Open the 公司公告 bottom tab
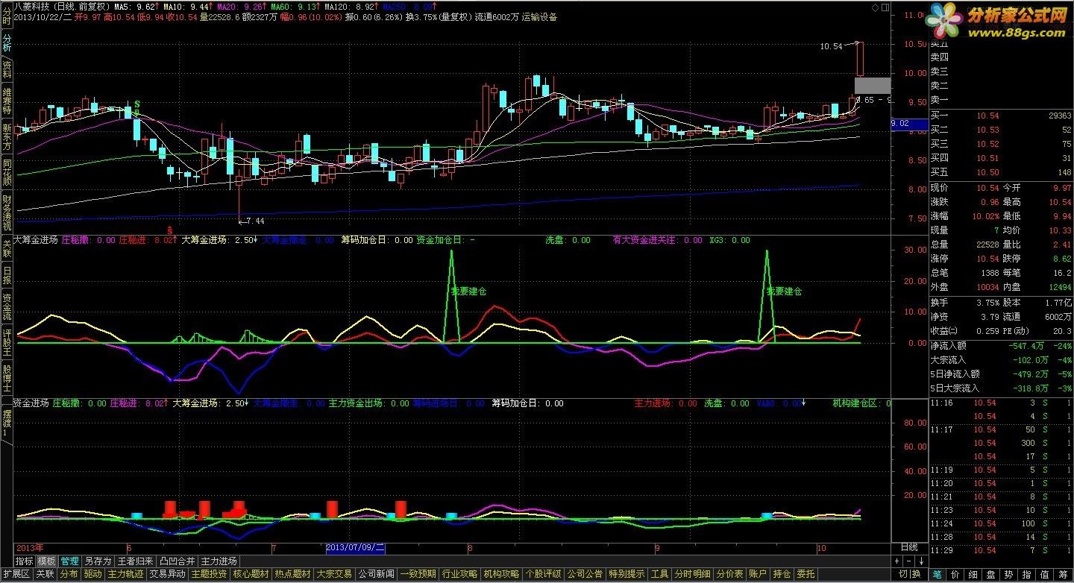This screenshot has width=1074, height=583. [x=585, y=574]
